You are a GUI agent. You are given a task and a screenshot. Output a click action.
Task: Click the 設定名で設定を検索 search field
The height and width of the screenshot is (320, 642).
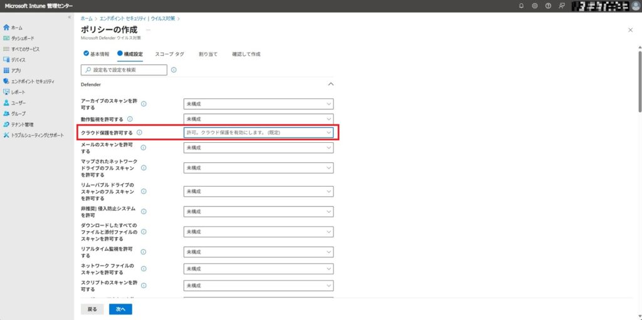click(124, 70)
